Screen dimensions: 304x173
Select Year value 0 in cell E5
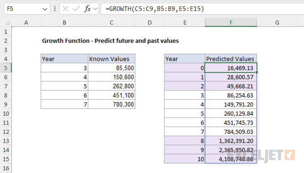tap(185, 68)
